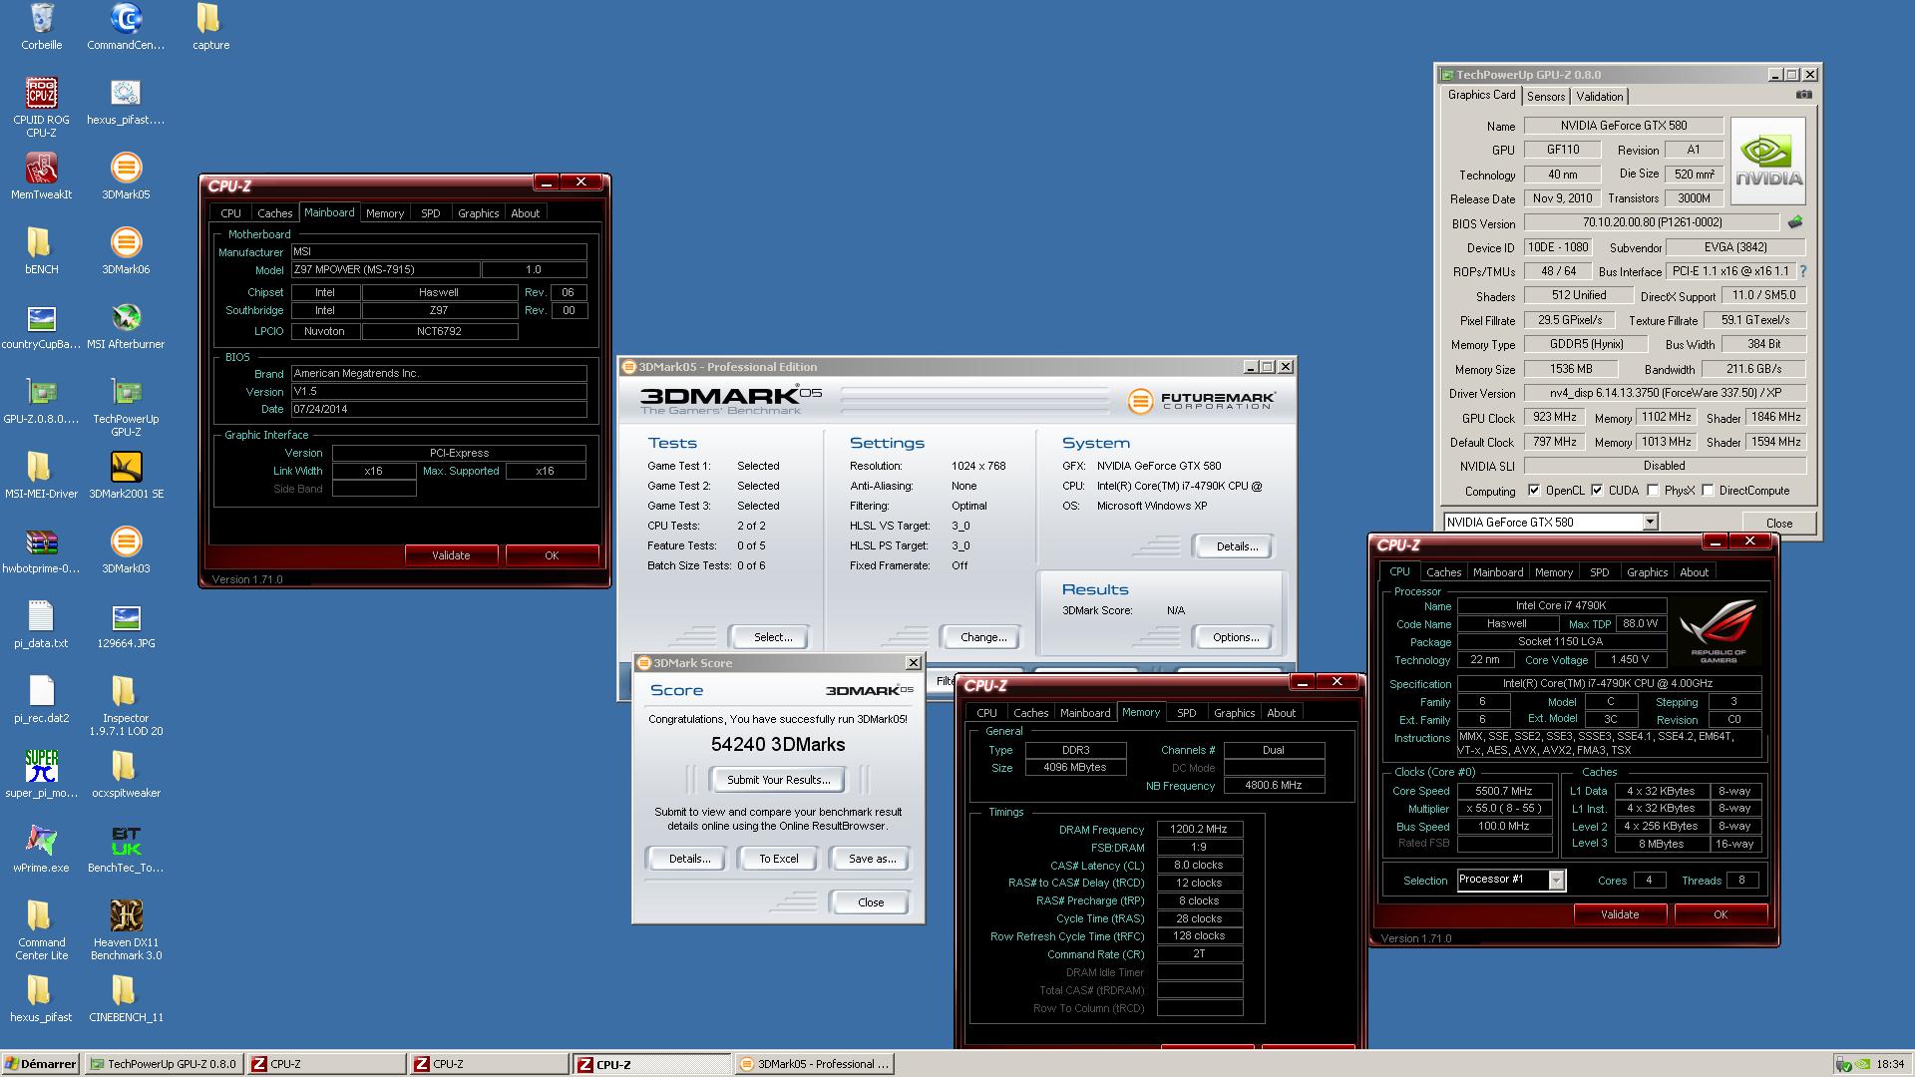The width and height of the screenshot is (1915, 1077).
Task: Toggle DirectCompute checkbox in GPU-Z
Action: click(1708, 491)
